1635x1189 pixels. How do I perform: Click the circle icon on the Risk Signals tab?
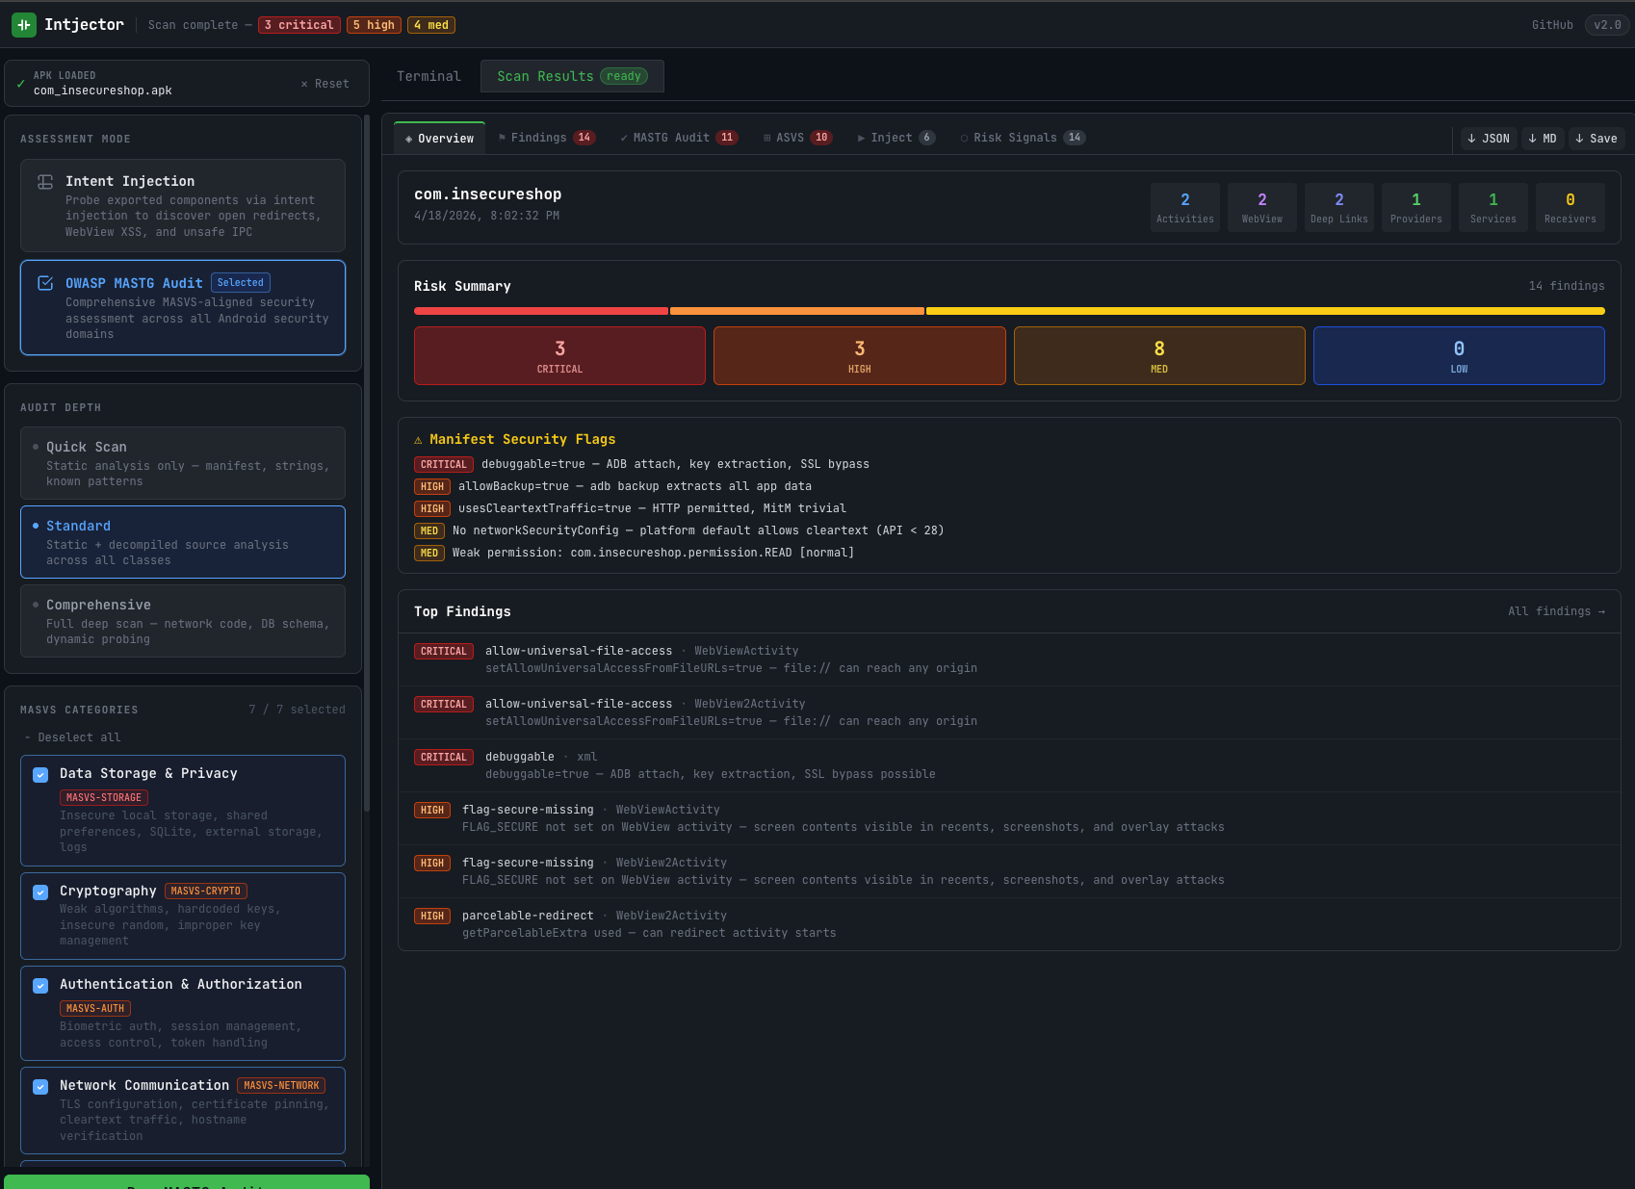tap(964, 138)
